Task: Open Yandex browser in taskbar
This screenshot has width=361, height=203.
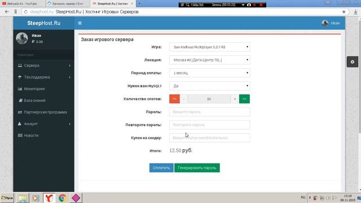Action: click(x=49, y=198)
